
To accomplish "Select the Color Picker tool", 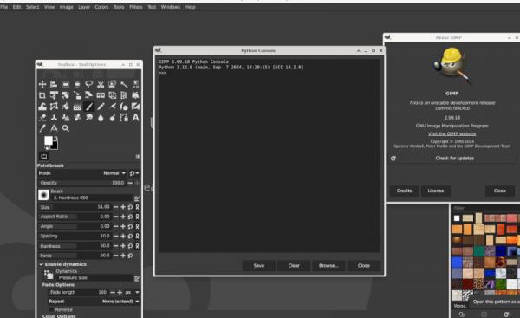I will click(42, 128).
